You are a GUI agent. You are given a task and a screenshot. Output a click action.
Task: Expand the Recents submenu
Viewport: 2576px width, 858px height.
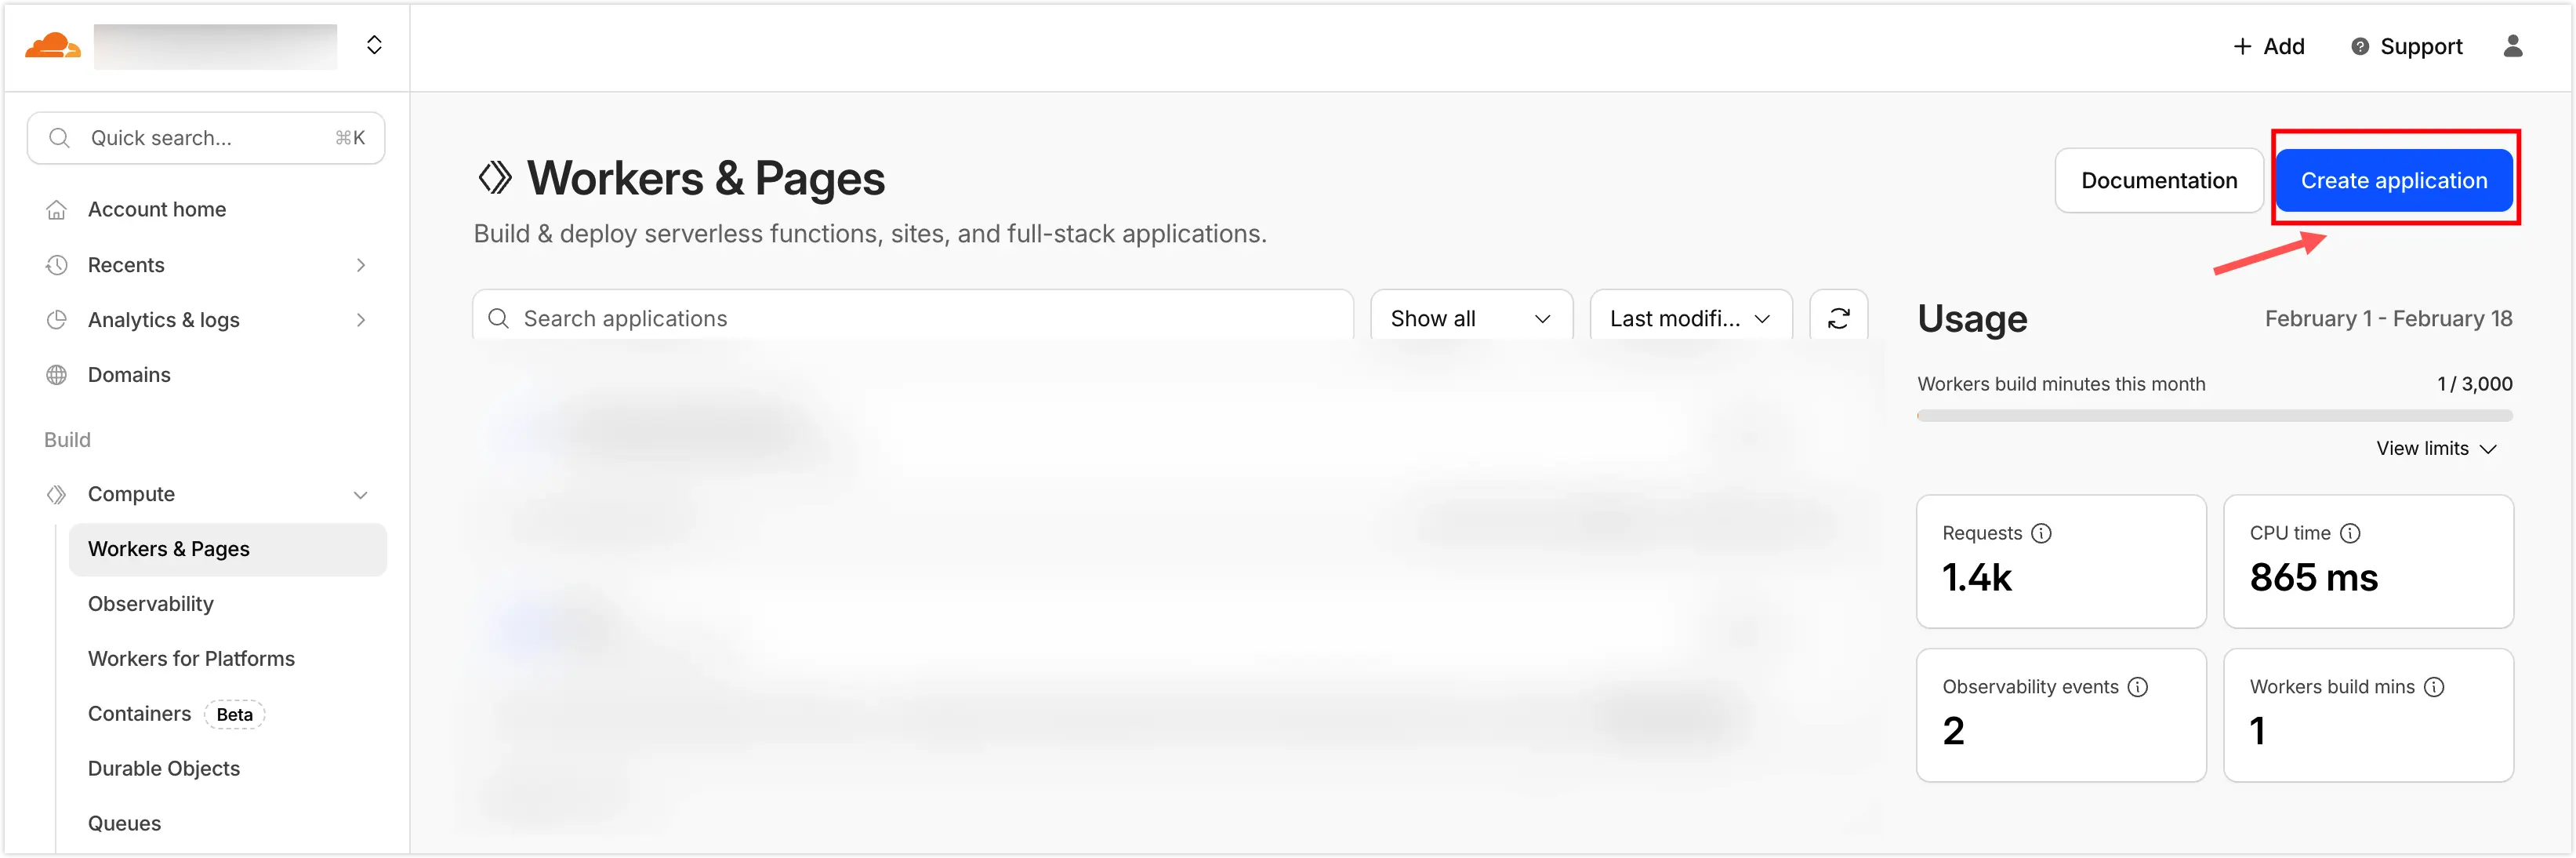pos(360,265)
